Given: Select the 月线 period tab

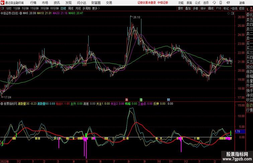Looking at the screenshot, I should 78,8.
